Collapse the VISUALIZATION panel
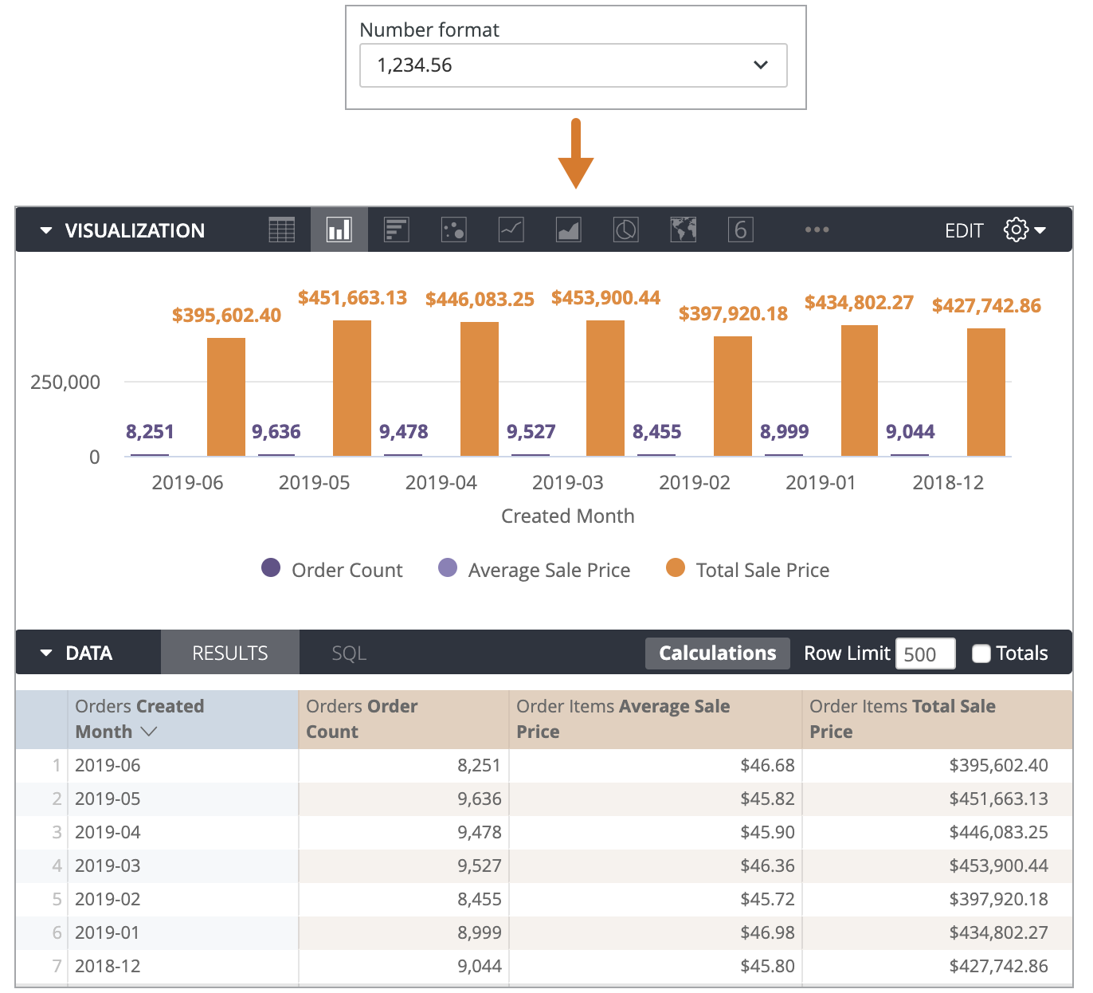The image size is (1093, 993). tap(45, 230)
